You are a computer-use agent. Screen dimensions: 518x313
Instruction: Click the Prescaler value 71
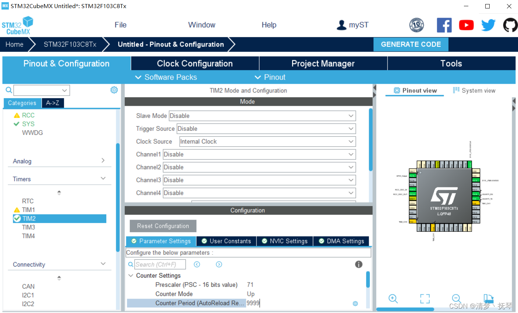250,285
